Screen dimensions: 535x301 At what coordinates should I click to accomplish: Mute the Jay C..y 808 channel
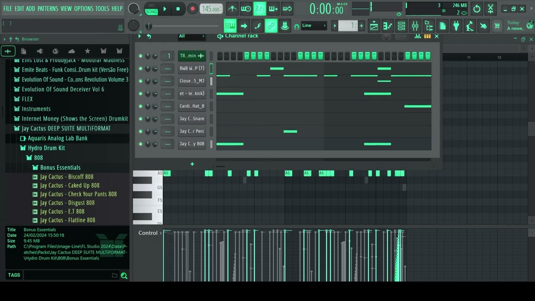[x=140, y=144]
